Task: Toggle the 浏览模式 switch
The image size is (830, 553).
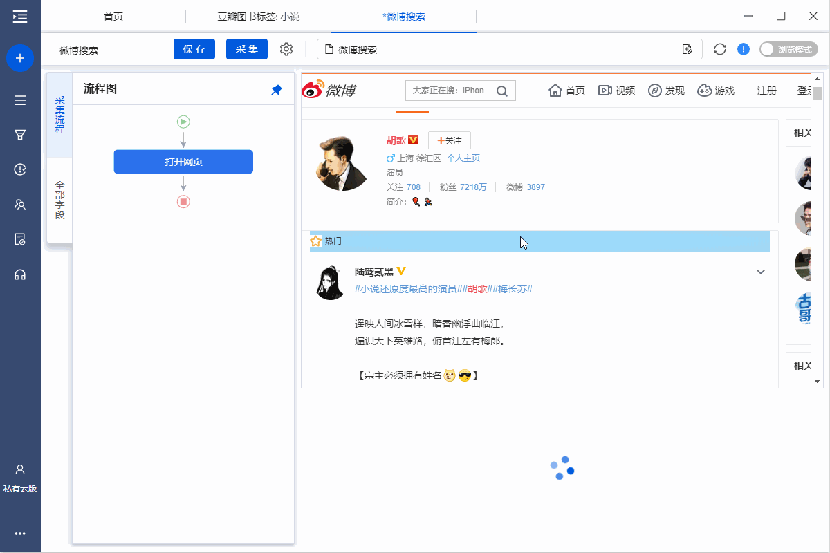Action: click(788, 49)
